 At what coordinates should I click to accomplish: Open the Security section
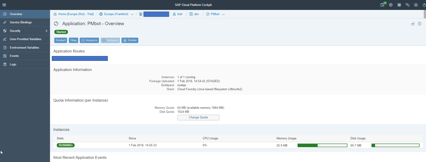(x=25, y=31)
